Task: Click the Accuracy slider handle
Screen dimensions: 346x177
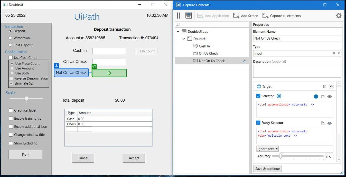Action: (x=280, y=156)
